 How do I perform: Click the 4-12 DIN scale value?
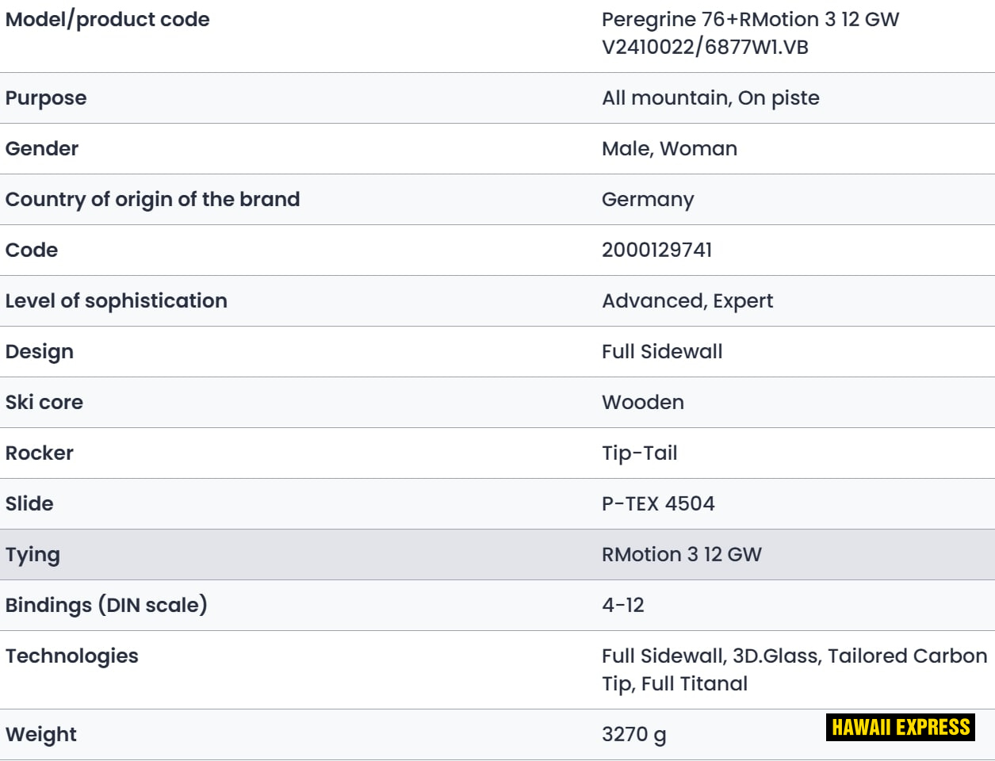623,606
